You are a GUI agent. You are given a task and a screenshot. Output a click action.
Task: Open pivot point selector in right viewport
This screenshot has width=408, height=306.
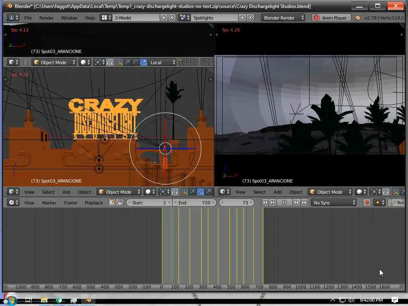click(375, 192)
